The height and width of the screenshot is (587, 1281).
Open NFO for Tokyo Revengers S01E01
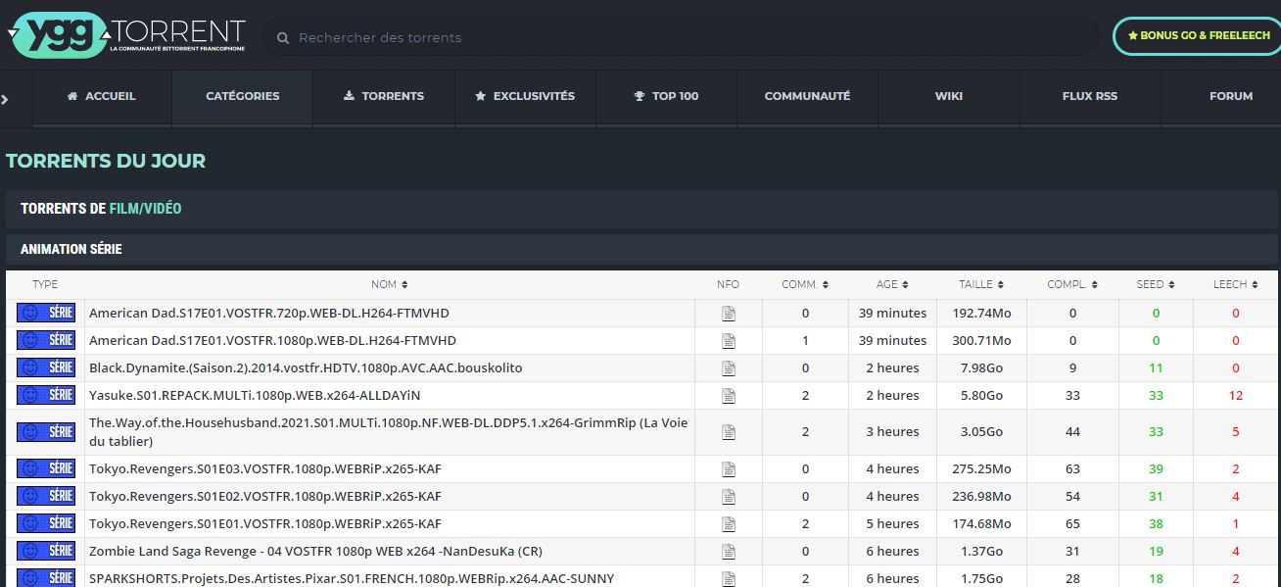(x=728, y=524)
